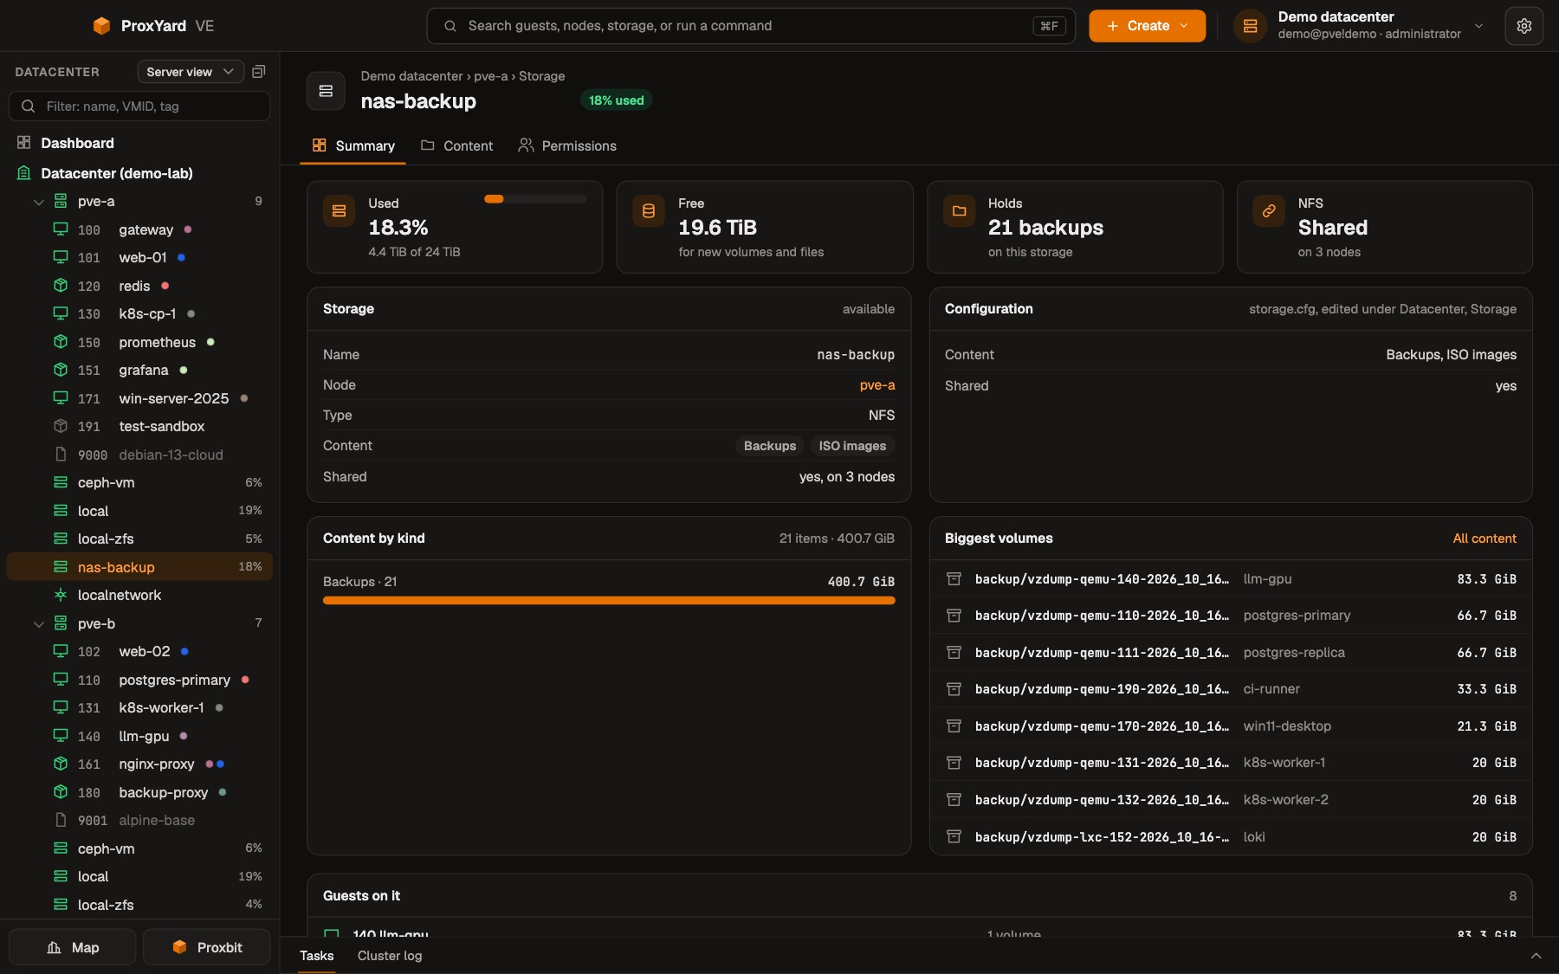Click the Used storage progress bar
This screenshot has width=1559, height=974.
coord(535,199)
